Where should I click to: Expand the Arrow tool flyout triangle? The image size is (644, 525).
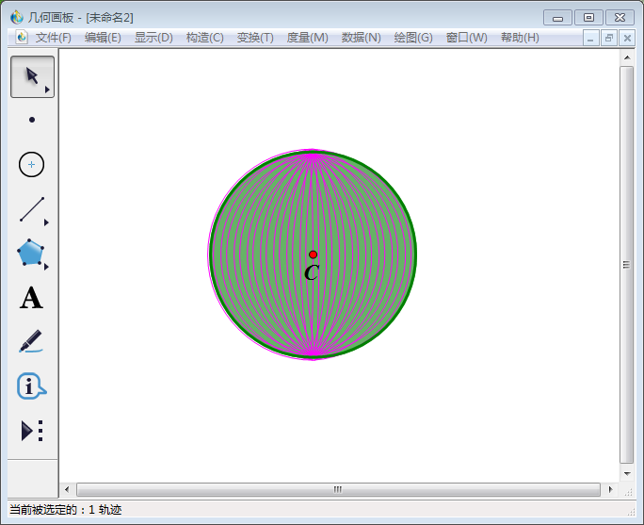[x=47, y=90]
